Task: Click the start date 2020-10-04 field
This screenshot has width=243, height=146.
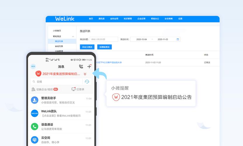Action: (x=141, y=39)
